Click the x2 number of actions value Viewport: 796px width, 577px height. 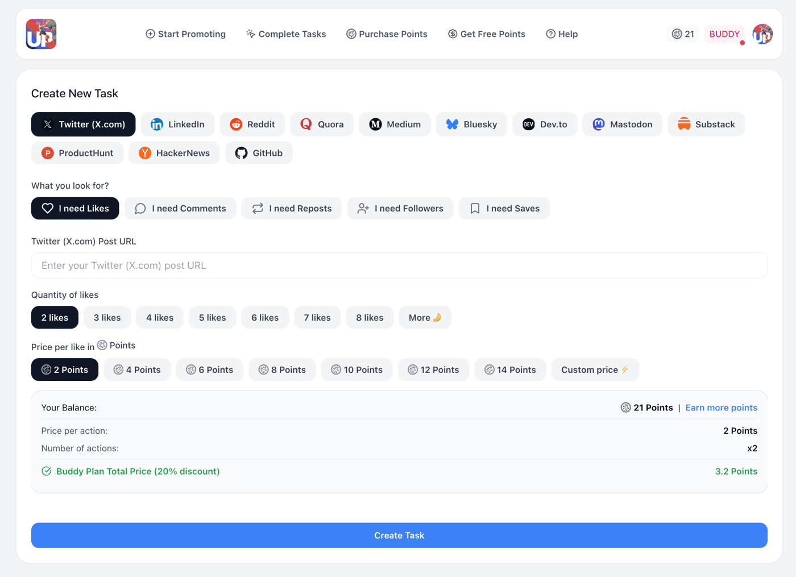coord(752,449)
